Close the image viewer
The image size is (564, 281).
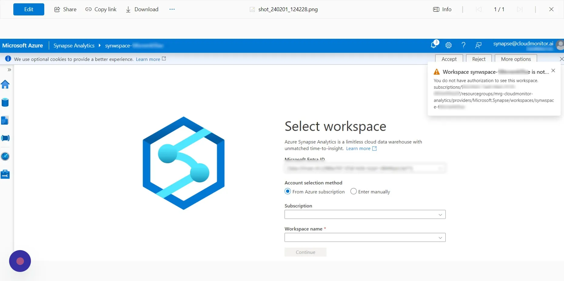pos(551,9)
